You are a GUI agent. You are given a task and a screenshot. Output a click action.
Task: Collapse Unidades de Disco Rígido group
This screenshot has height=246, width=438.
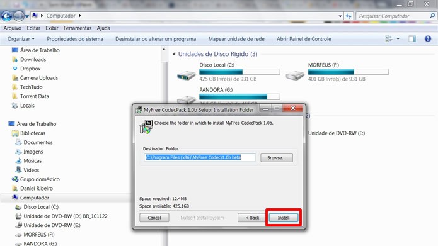[x=174, y=53]
